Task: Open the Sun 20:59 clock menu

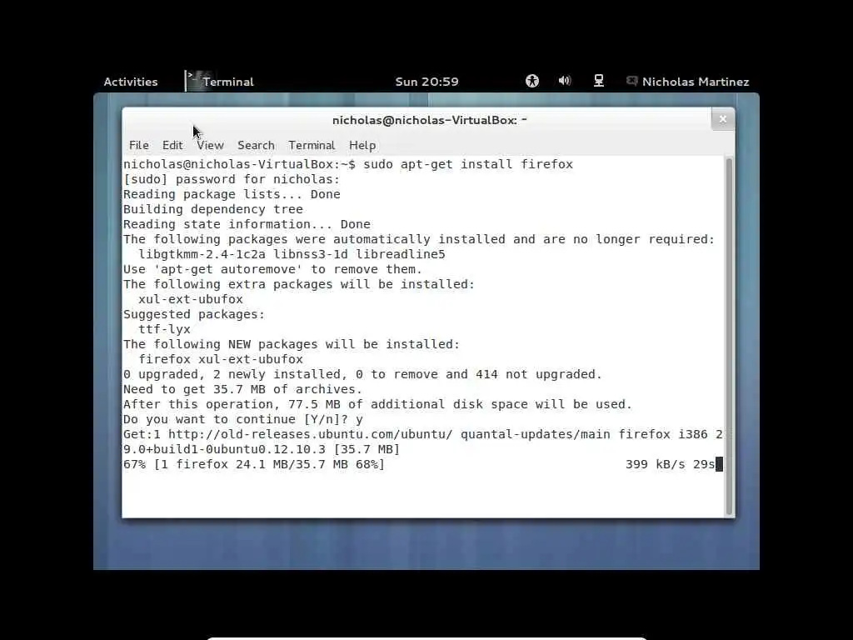Action: pyautogui.click(x=426, y=82)
